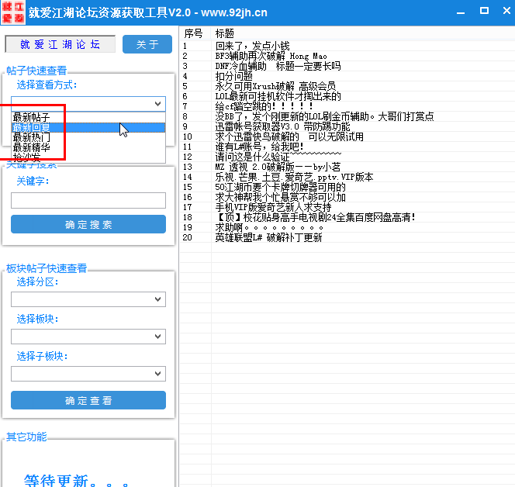Select row 谁有L#账号，给我吧!
This screenshot has height=487, width=515.
coord(347,147)
